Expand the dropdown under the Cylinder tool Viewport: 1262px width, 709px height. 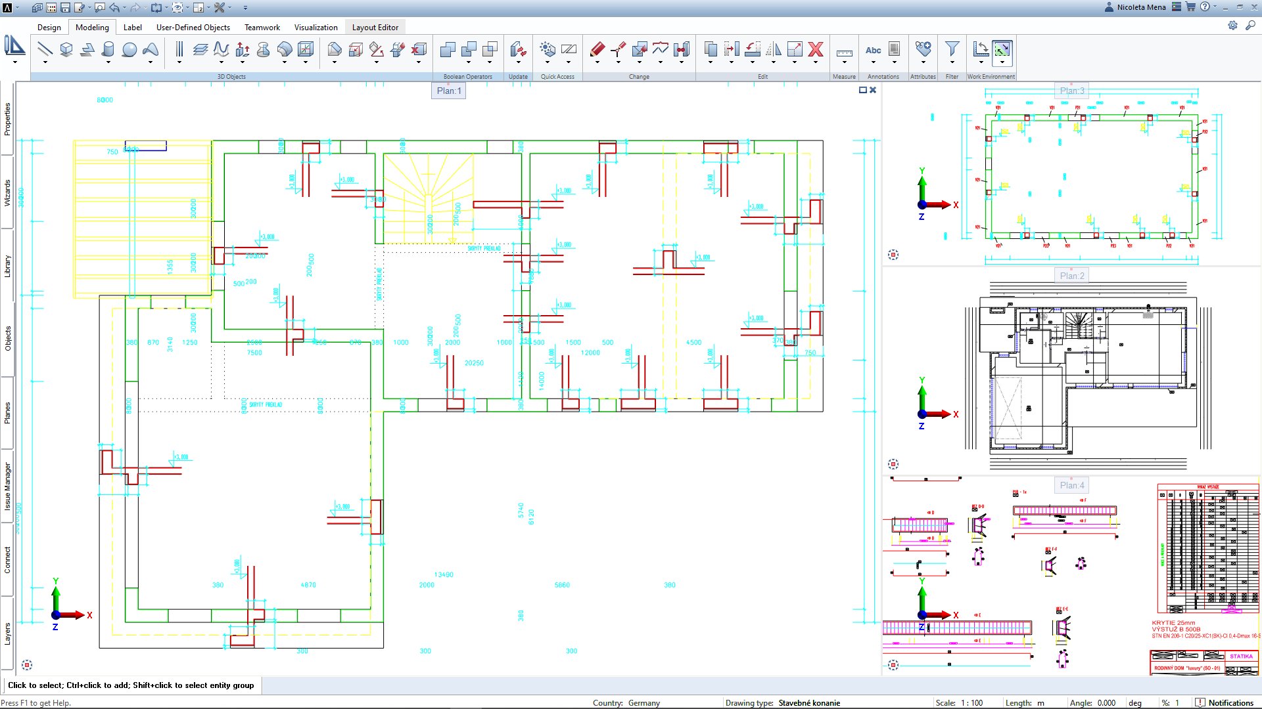pos(108,63)
